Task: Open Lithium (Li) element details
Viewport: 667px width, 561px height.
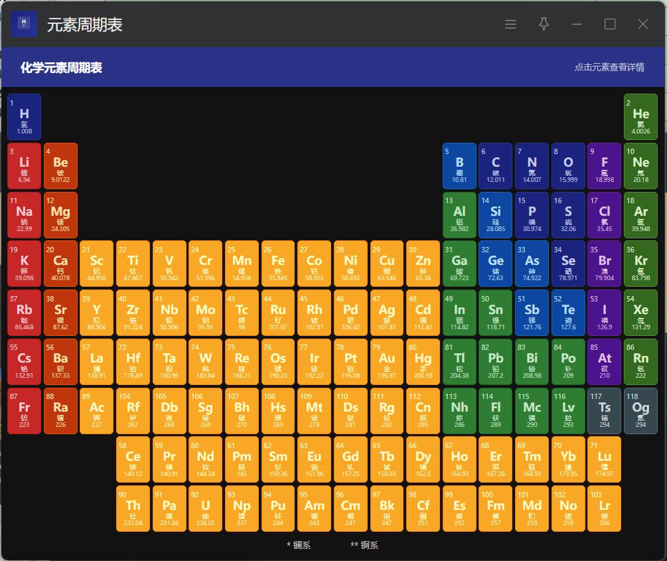Action: [x=25, y=166]
